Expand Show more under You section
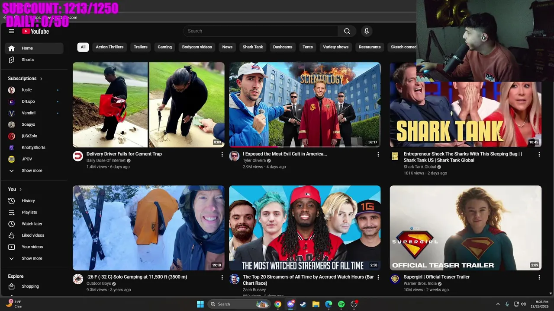 [34, 258]
